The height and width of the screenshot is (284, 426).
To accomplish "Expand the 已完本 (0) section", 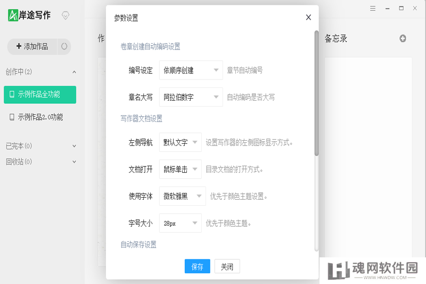I will click(74, 146).
